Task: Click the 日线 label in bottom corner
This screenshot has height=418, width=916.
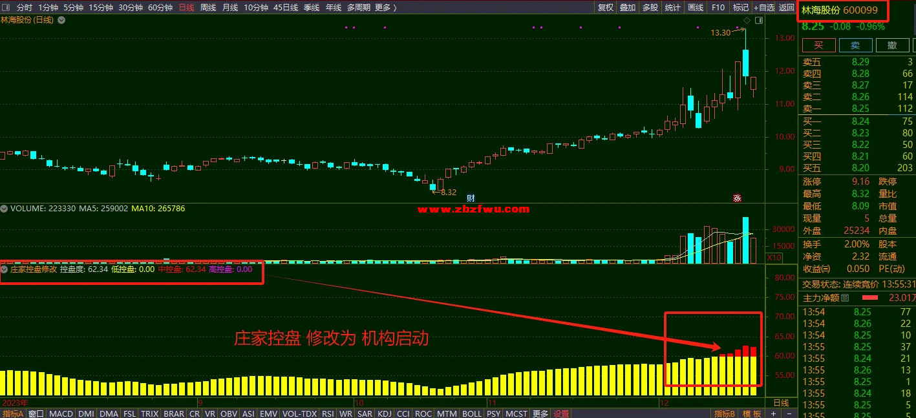Action: 781,402
